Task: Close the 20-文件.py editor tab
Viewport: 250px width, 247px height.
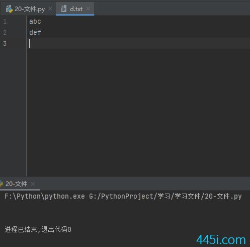Action: [50, 9]
